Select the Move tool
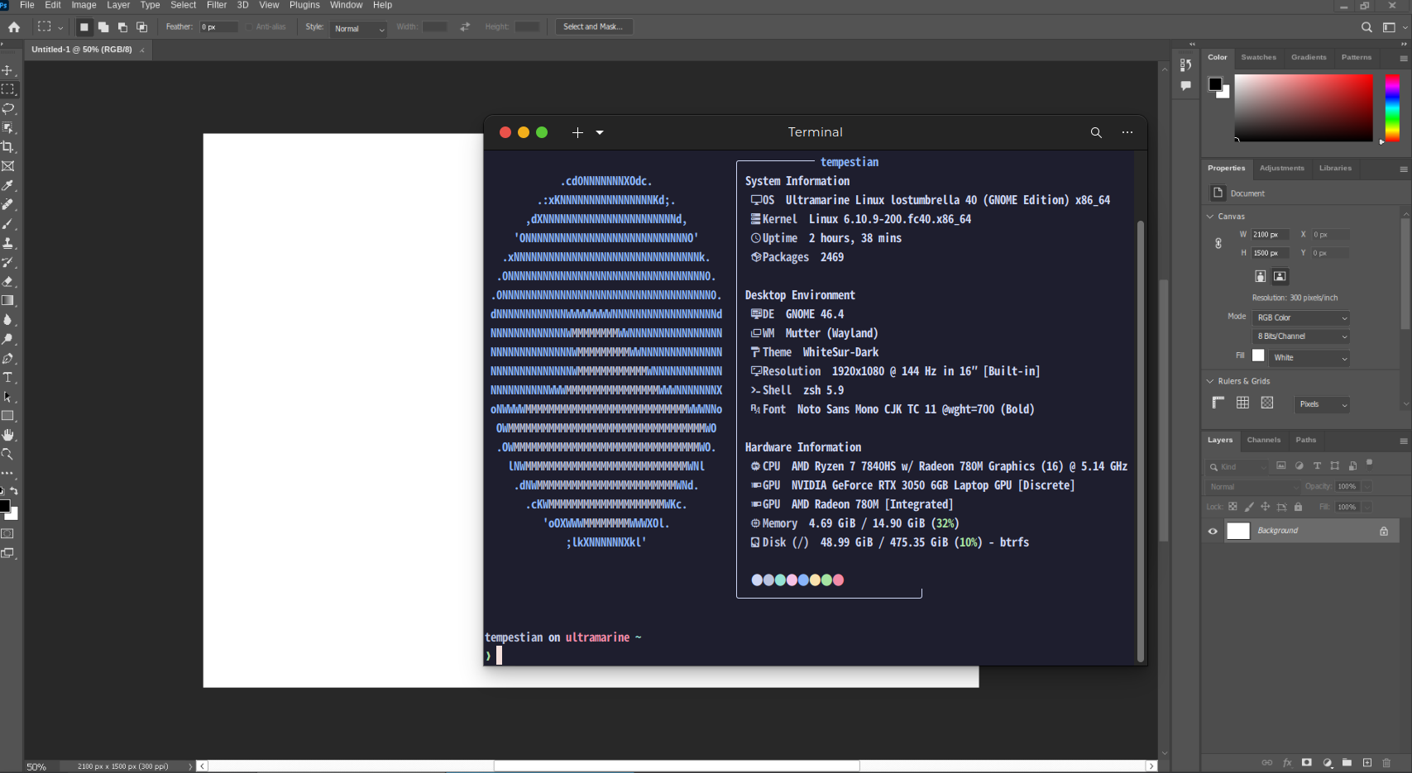The height and width of the screenshot is (773, 1412). pyautogui.click(x=7, y=70)
